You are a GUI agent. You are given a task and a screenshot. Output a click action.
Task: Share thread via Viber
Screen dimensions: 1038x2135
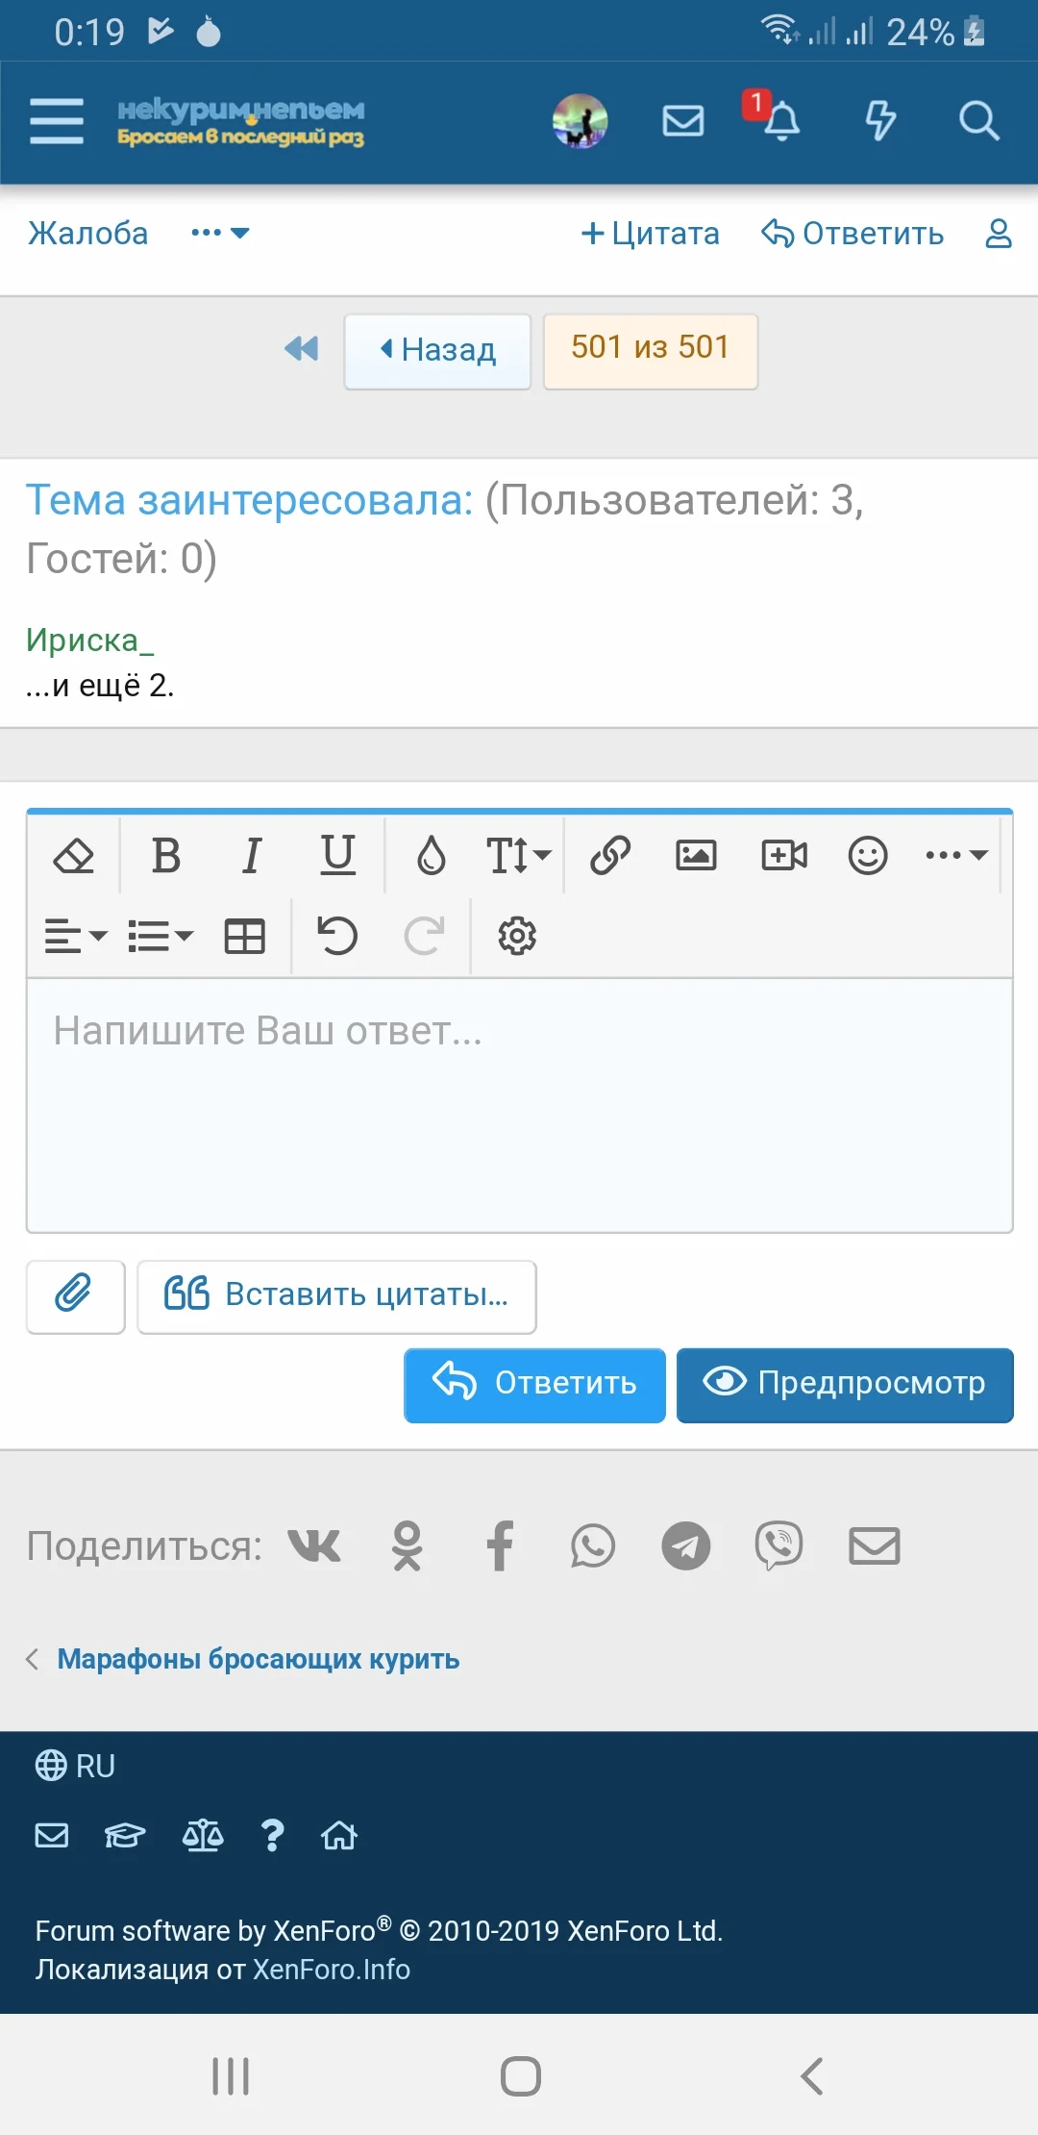(778, 1546)
